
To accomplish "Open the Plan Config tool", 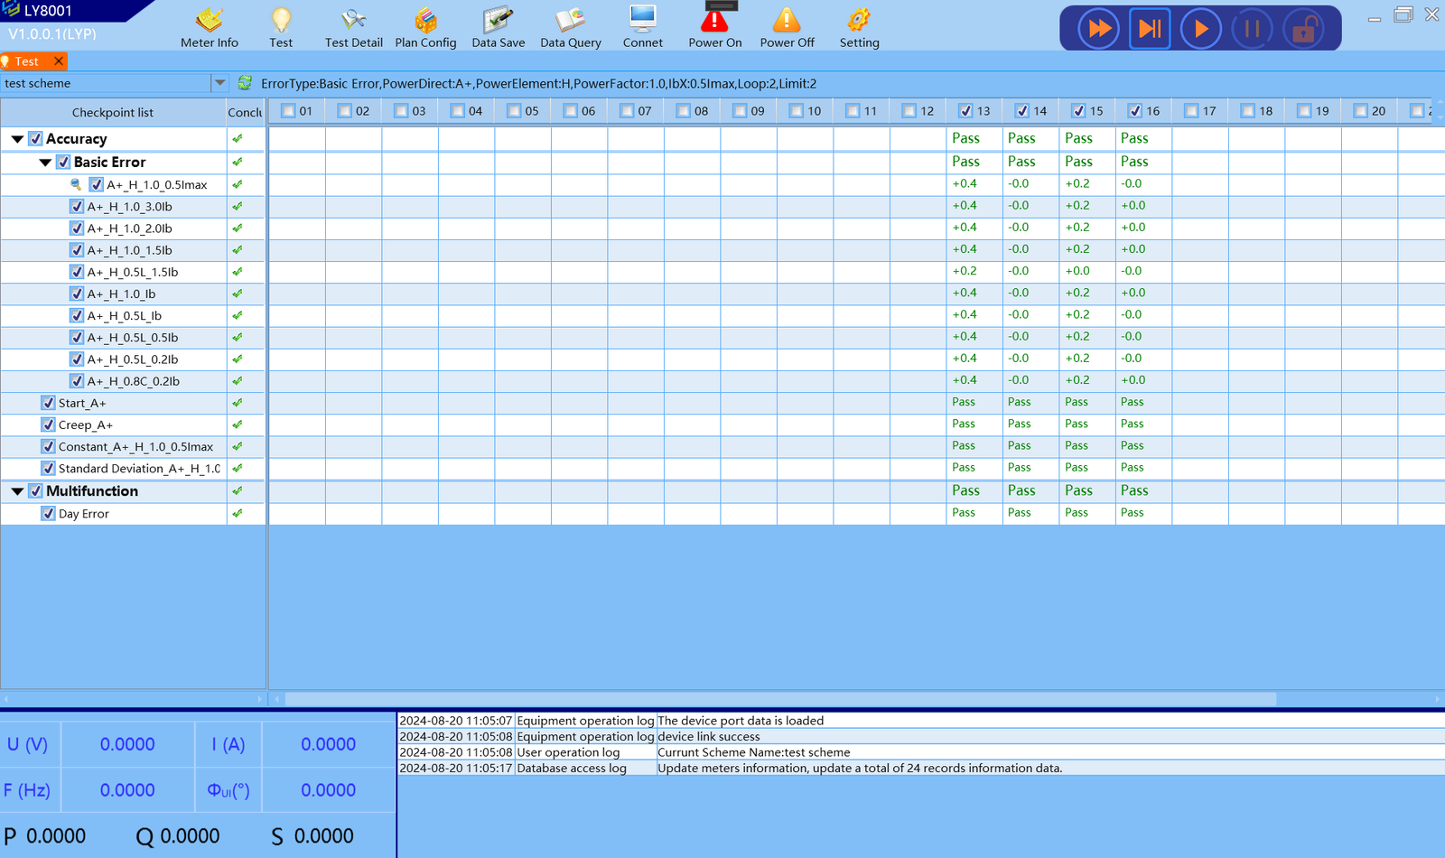I will point(425,28).
